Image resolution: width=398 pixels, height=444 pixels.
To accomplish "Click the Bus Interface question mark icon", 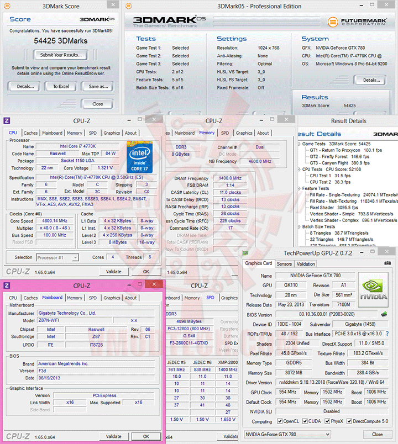I will pos(387,334).
